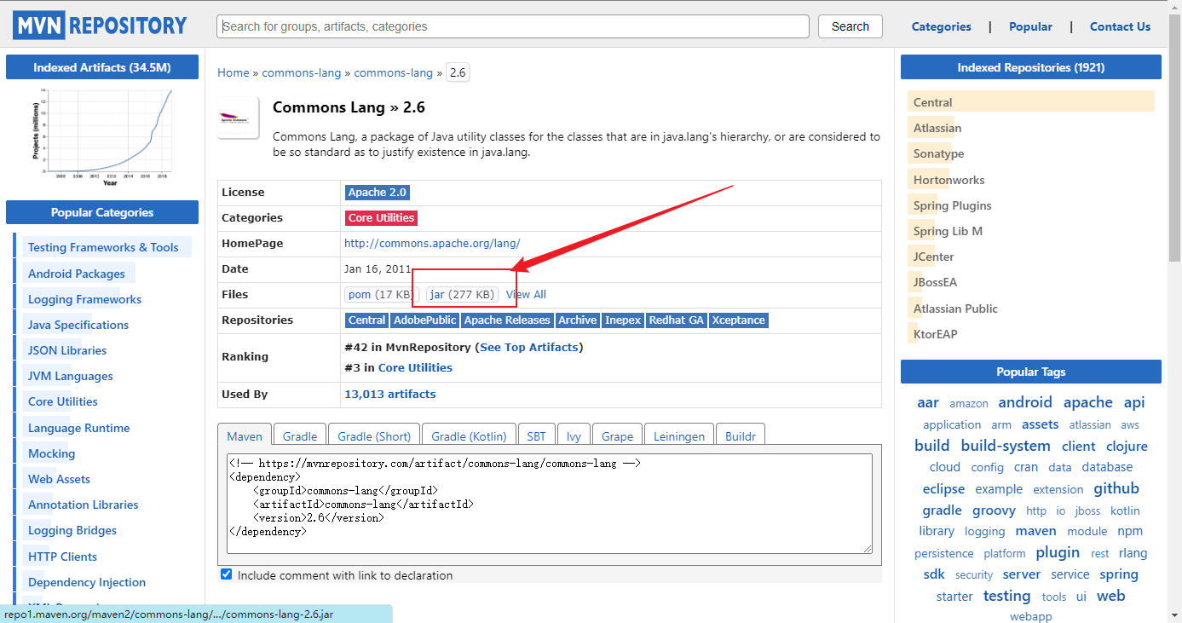
Task: Open Central in Indexed Repositories list
Action: coord(933,102)
